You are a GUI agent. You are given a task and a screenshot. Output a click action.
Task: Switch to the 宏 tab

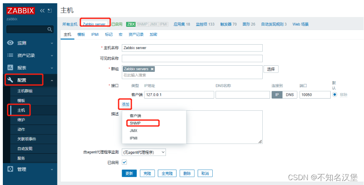pos(120,34)
